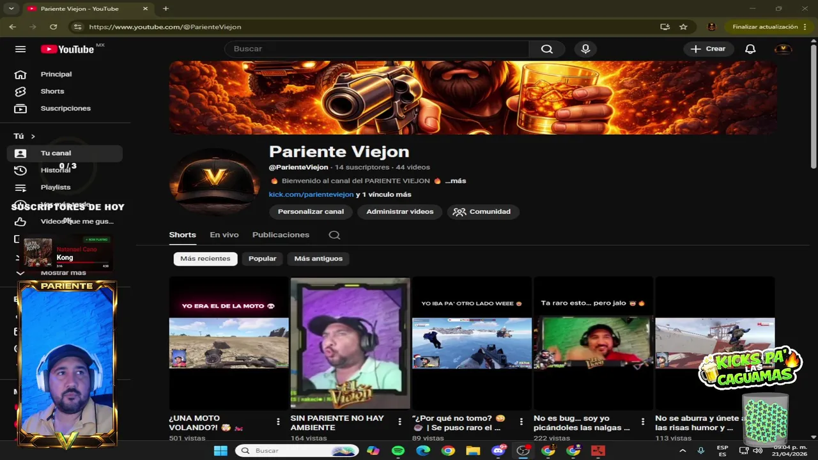The height and width of the screenshot is (460, 818).
Task: View site information icon in address bar
Action: [77, 27]
